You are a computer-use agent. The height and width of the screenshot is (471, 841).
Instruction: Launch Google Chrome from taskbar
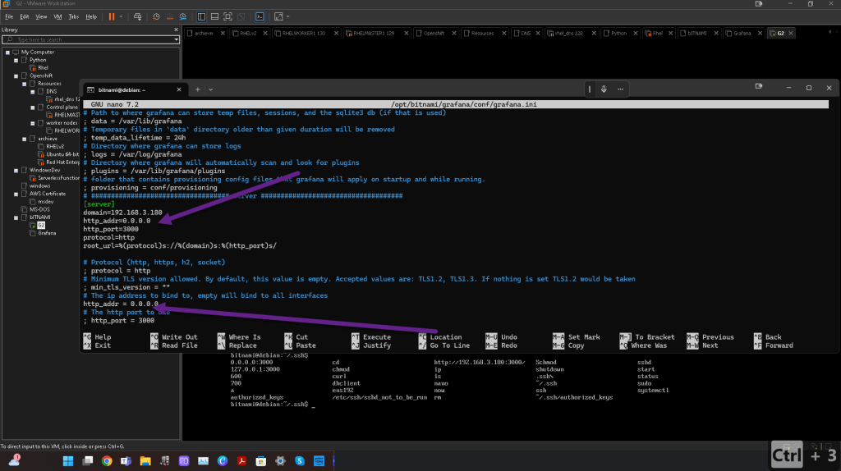107,461
